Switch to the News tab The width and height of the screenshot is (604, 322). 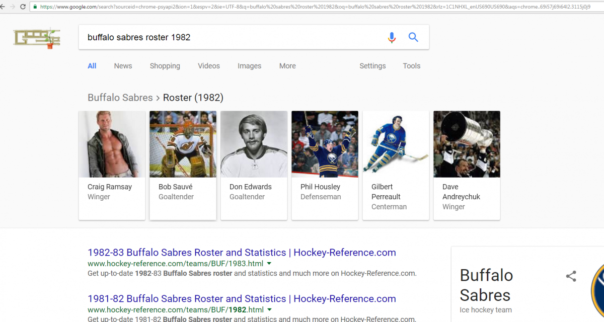tap(123, 66)
